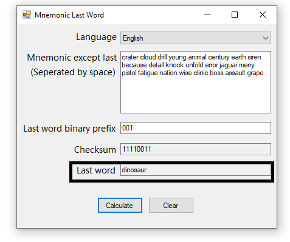Close the Mnemonic Last Word window
The image size is (290, 242).
pyautogui.click(x=263, y=15)
